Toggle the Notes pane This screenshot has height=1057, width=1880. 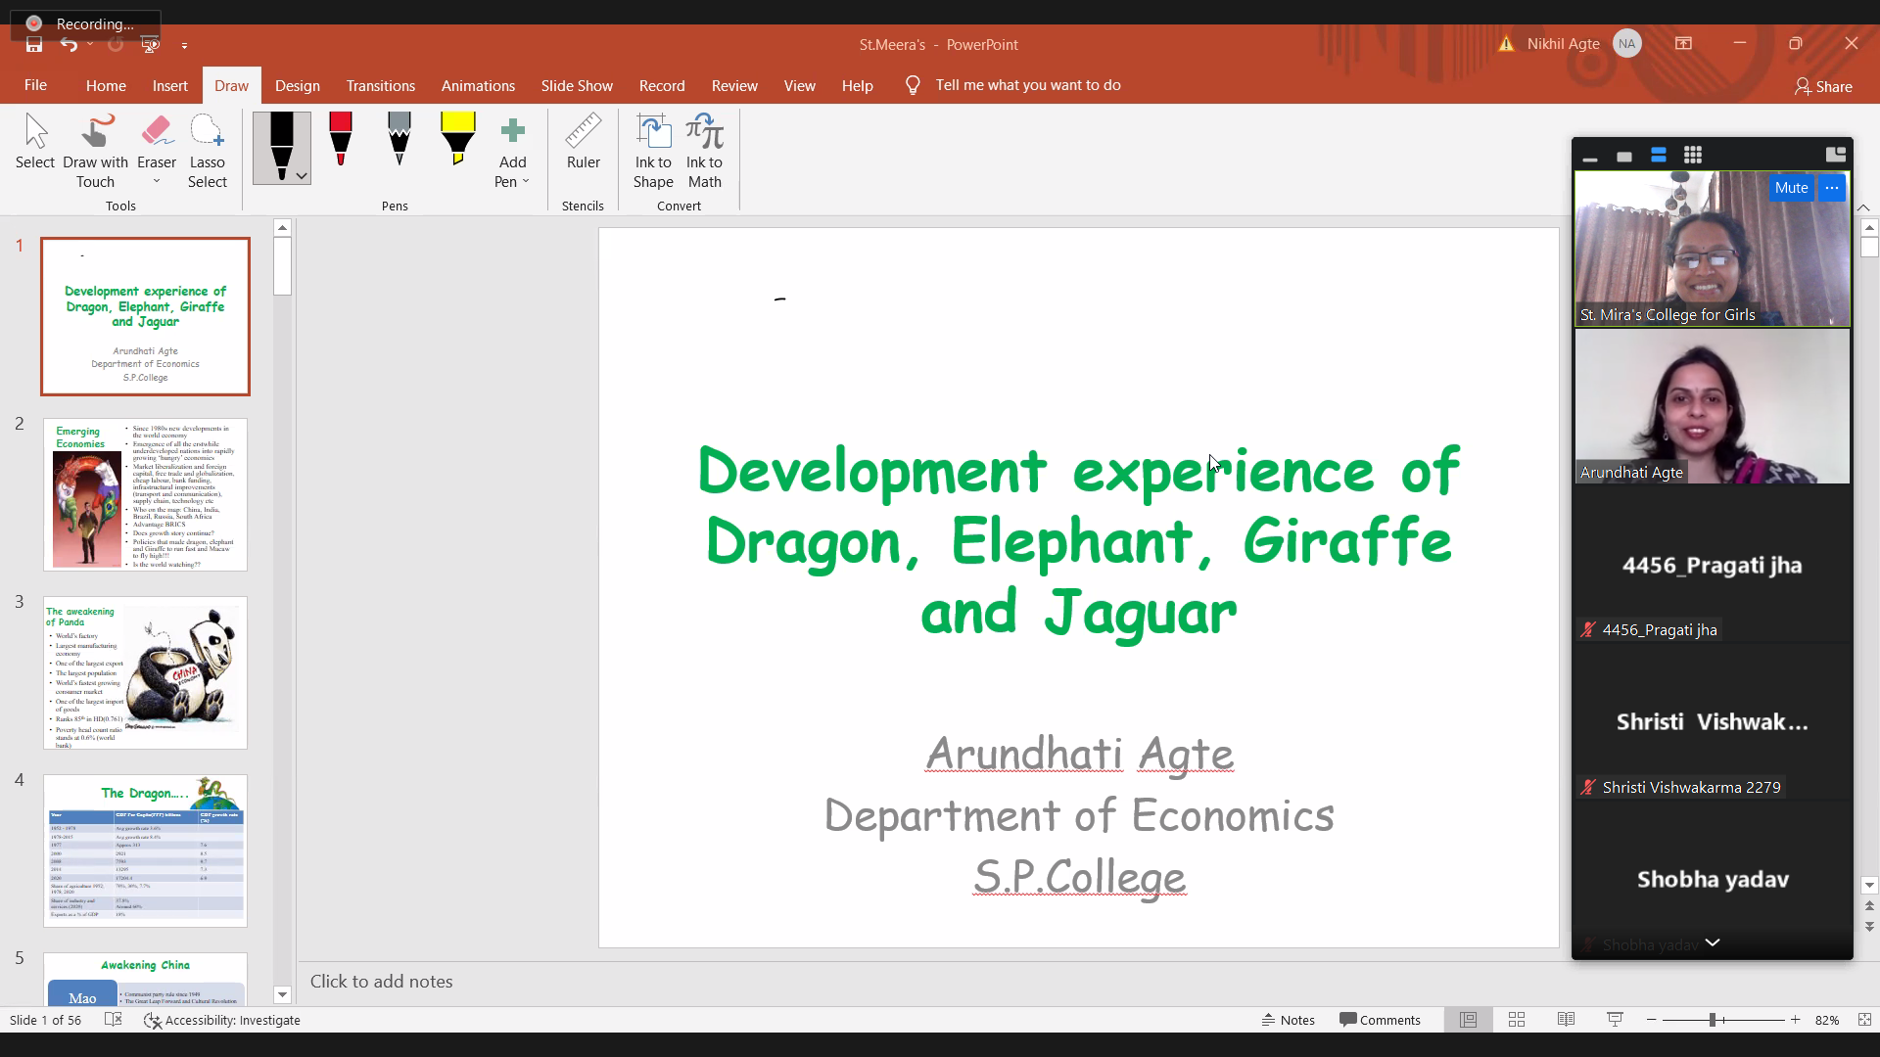point(1288,1020)
